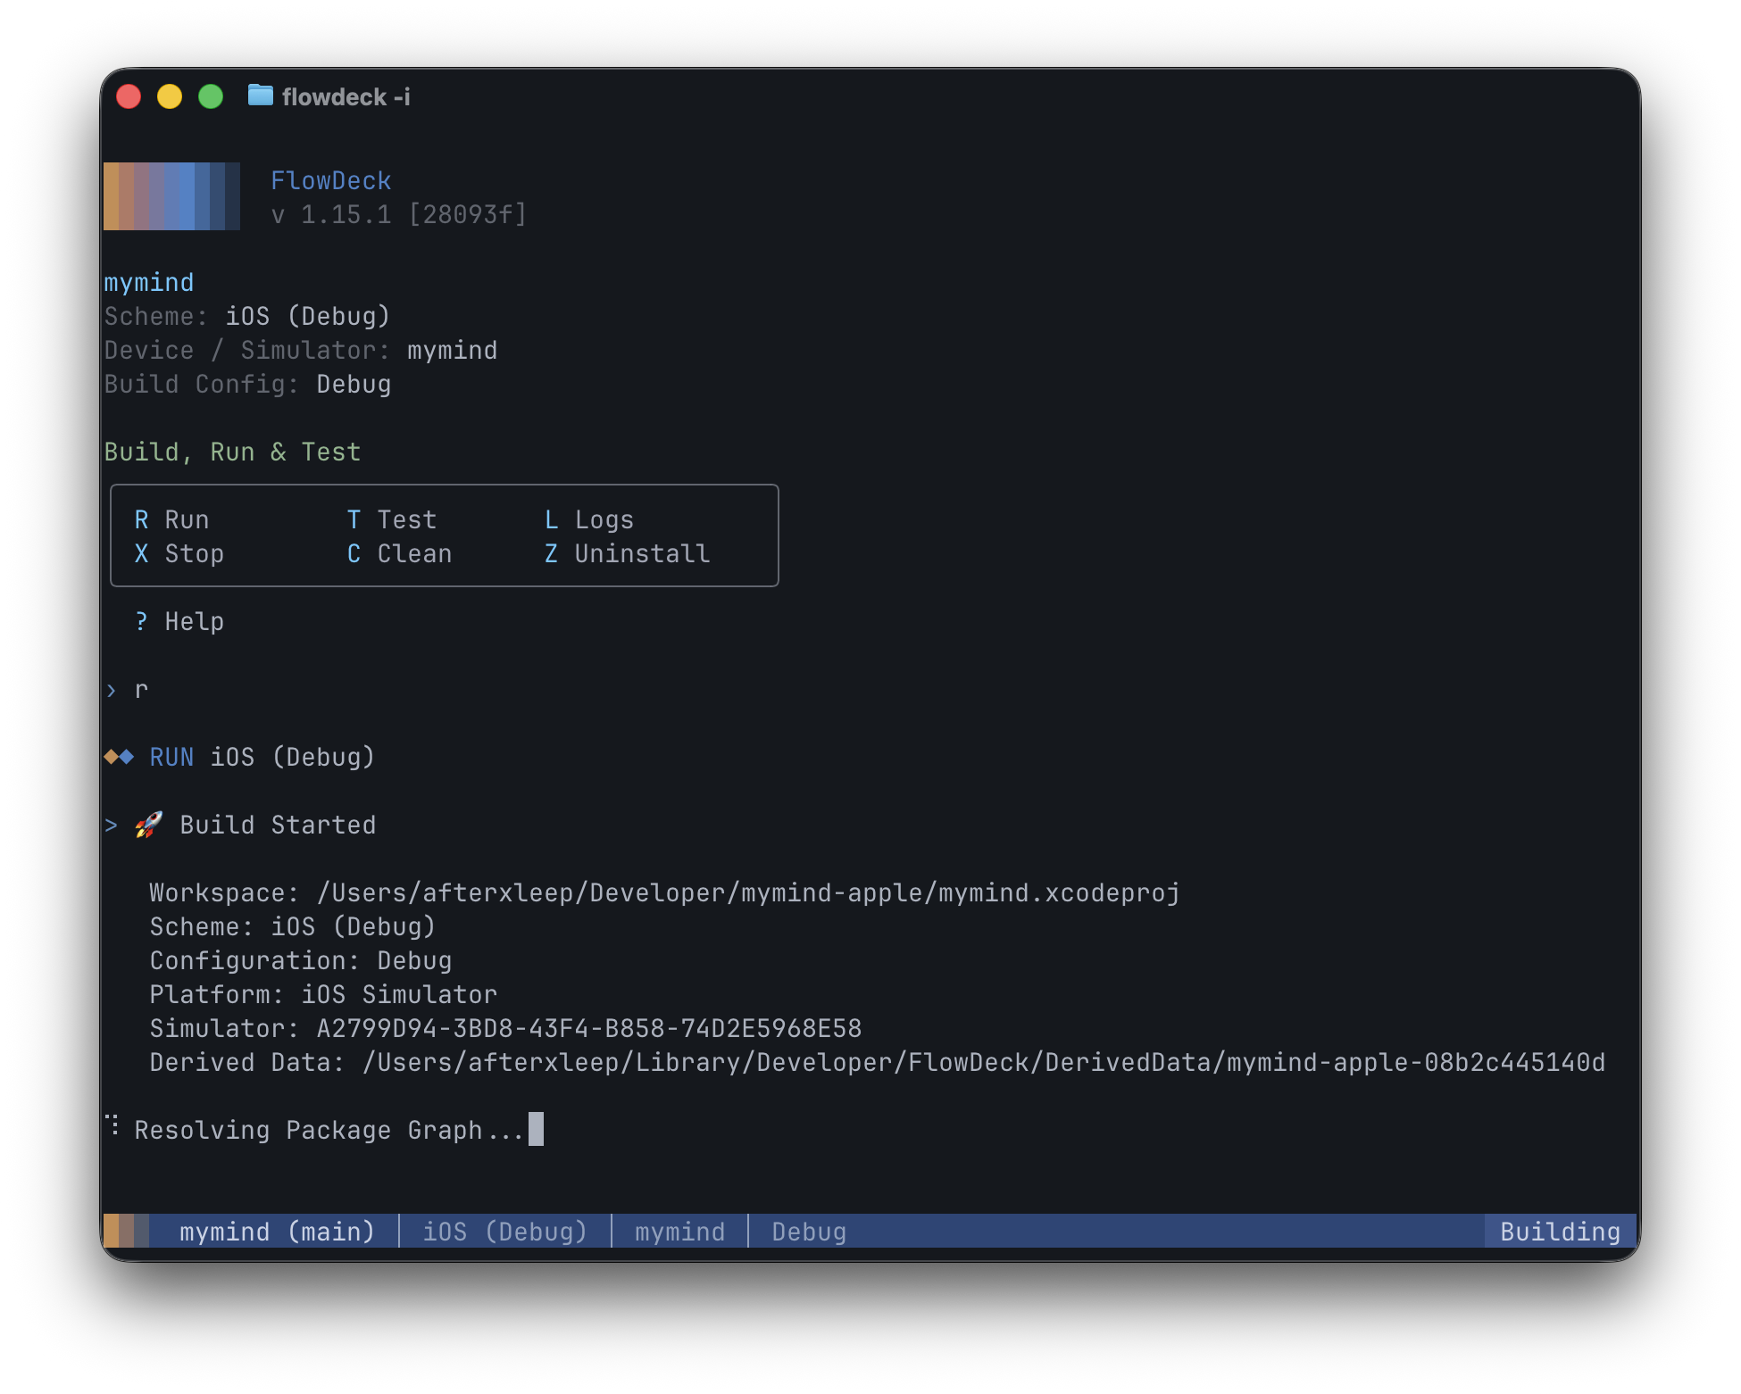Select the X Stop command
Screen dimensions: 1741x1394
click(x=179, y=554)
